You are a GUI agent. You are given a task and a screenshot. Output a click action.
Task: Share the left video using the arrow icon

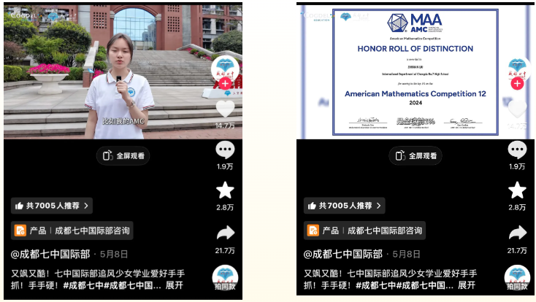[x=226, y=233]
